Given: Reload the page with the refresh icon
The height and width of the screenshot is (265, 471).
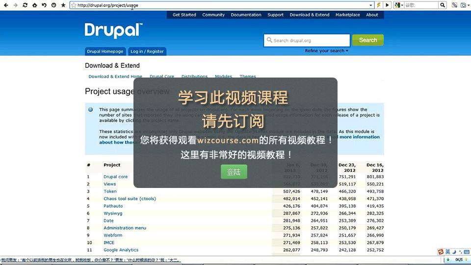Looking at the screenshot, I should point(25,5).
